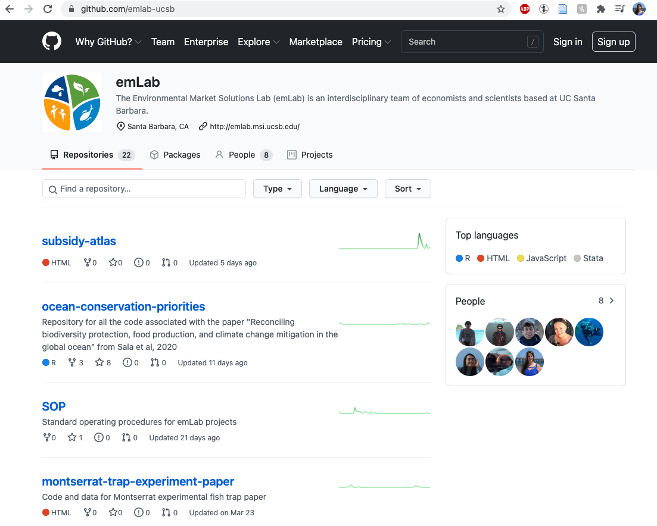Filter by JavaScript in Top languages
657x526 pixels.
click(542, 258)
